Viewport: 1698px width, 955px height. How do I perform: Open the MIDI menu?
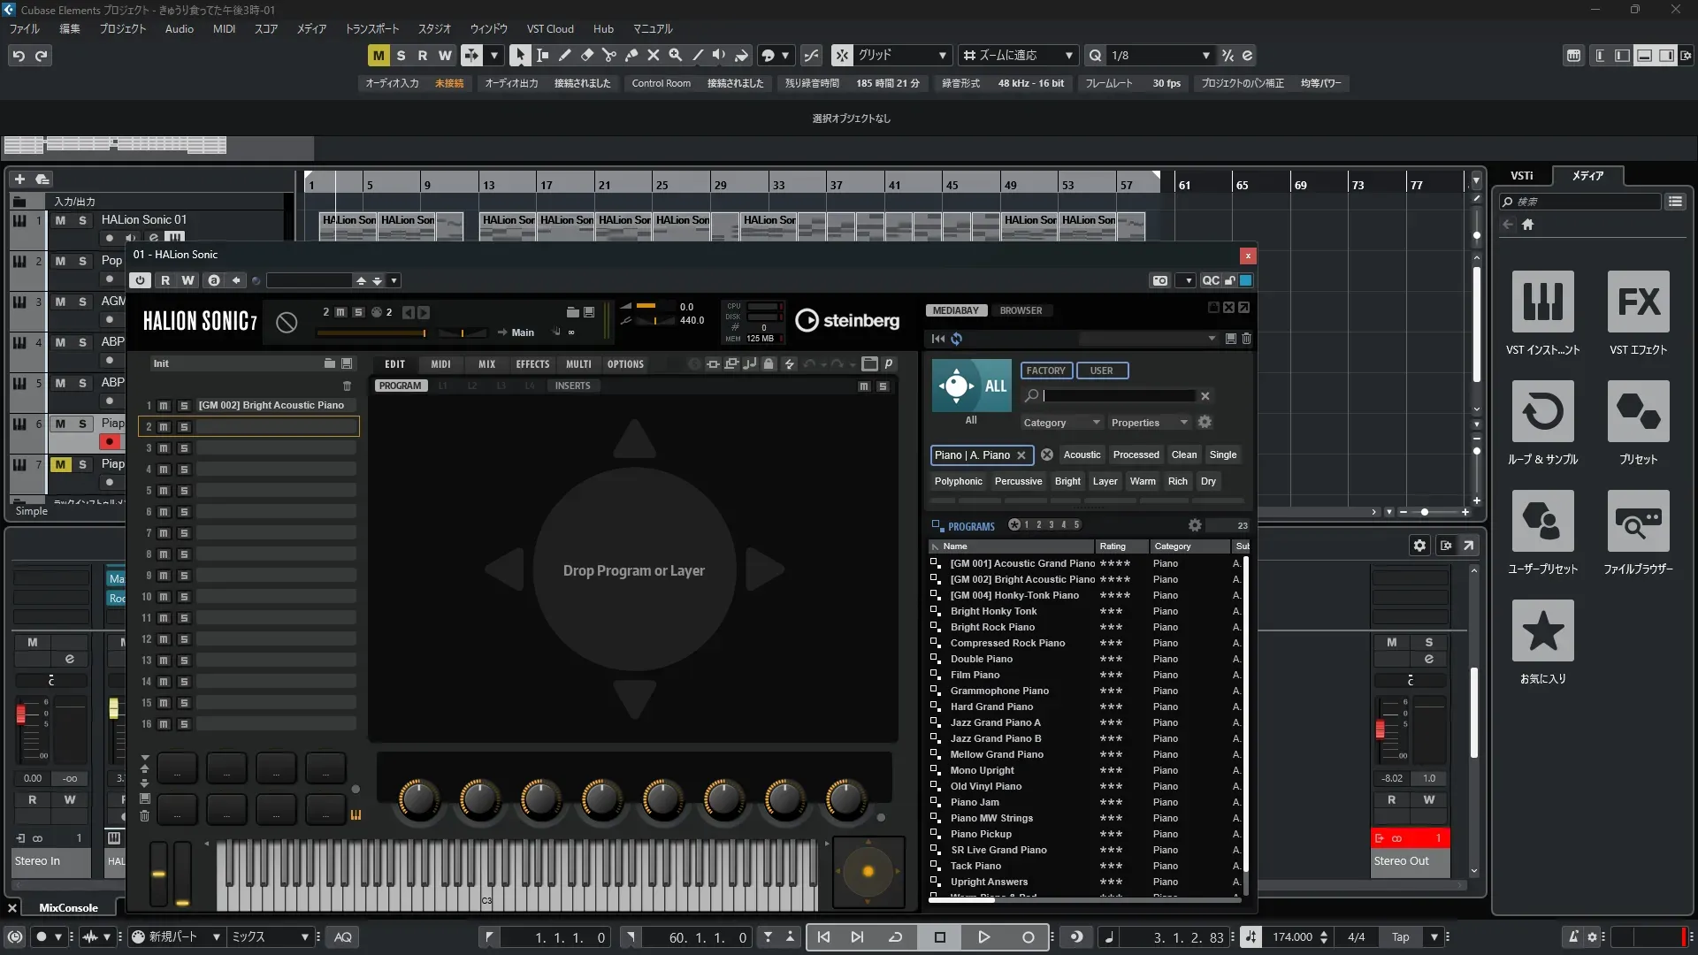(x=224, y=28)
